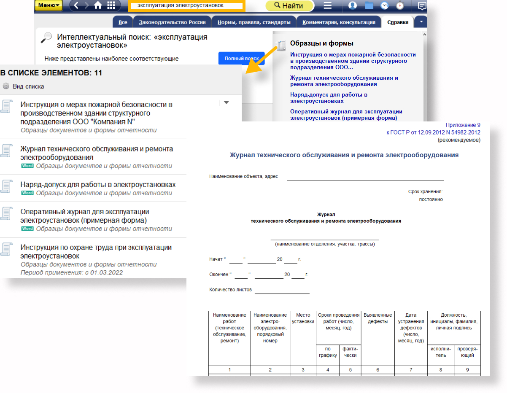
Task: Select the Нормы, правила, стандарты tab
Action: click(x=253, y=22)
